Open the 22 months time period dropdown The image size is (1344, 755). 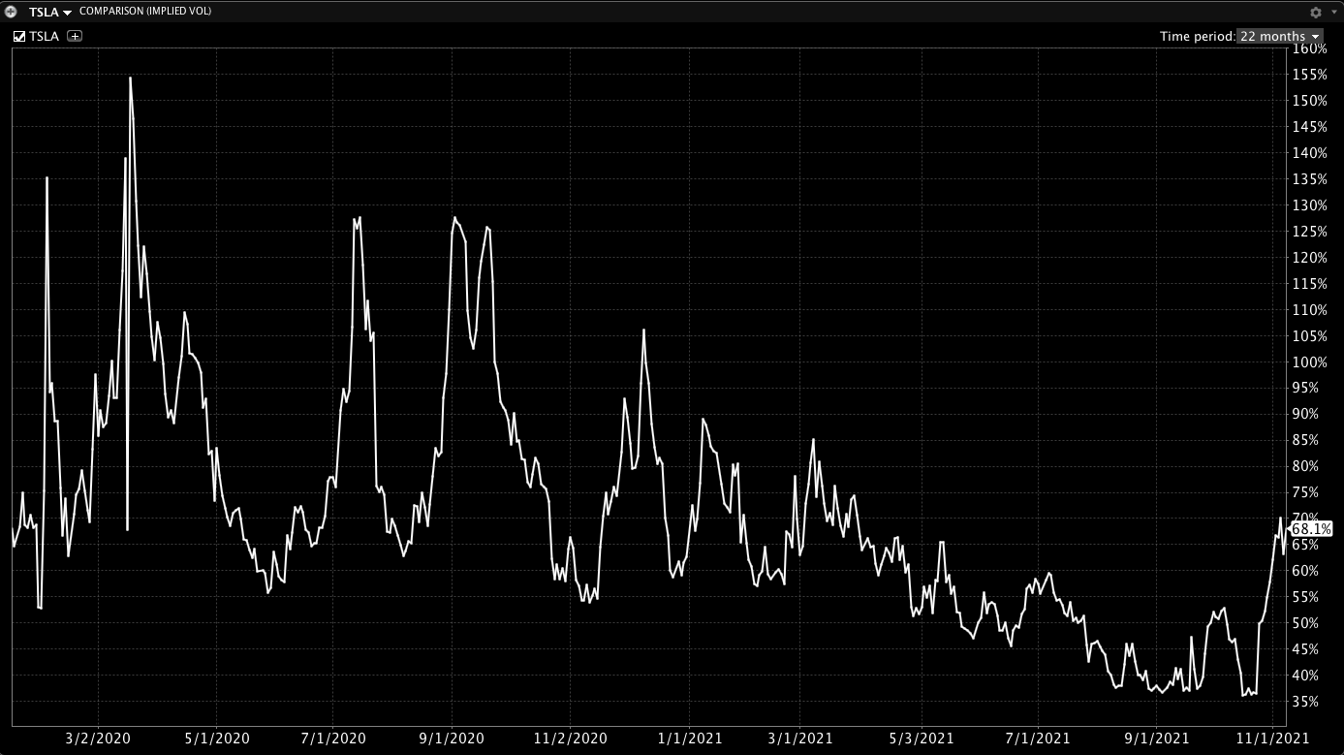click(1279, 37)
